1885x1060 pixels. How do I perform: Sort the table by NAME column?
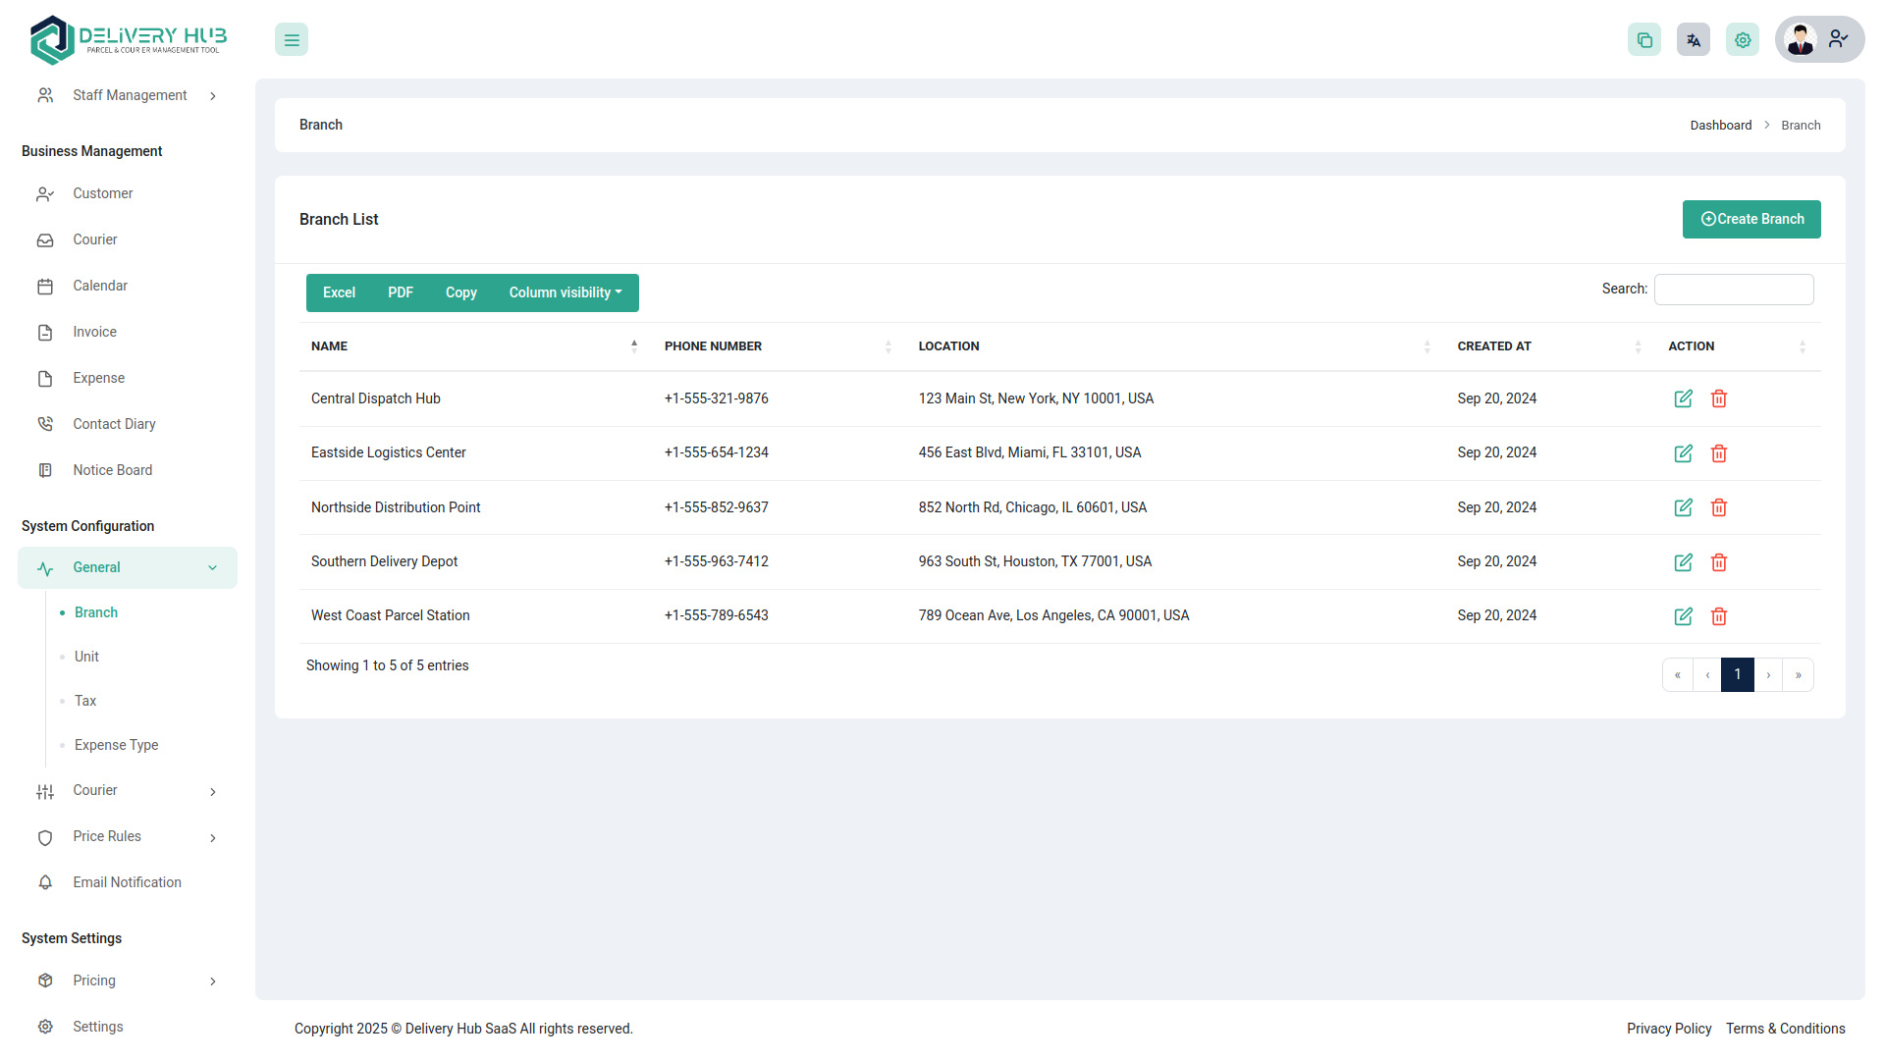click(329, 345)
